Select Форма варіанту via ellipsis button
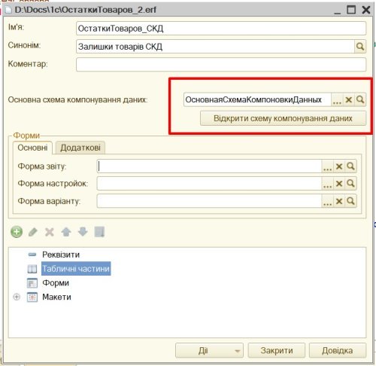 [327, 201]
